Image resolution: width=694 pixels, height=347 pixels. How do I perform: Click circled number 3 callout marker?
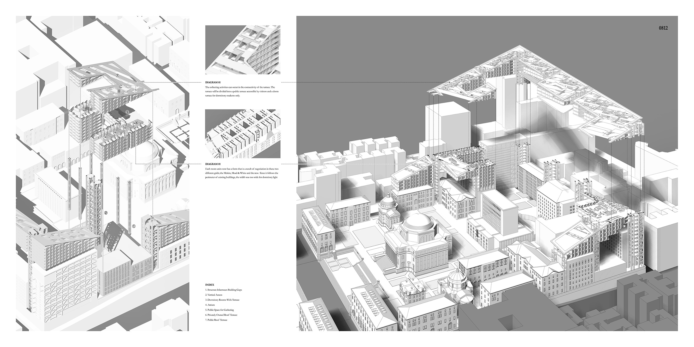pos(119,138)
